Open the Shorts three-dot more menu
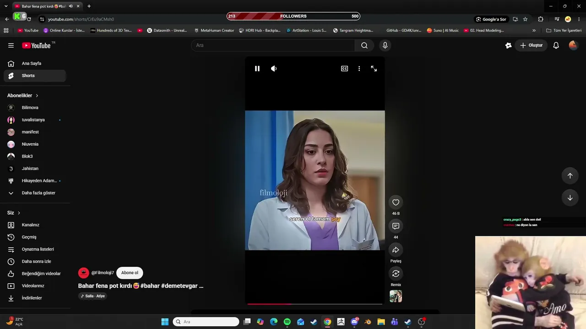Image resolution: width=586 pixels, height=329 pixels. click(x=359, y=69)
